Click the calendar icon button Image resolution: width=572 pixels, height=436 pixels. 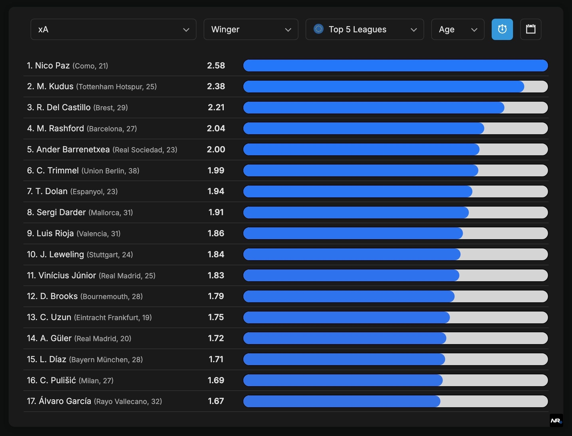[x=531, y=29]
